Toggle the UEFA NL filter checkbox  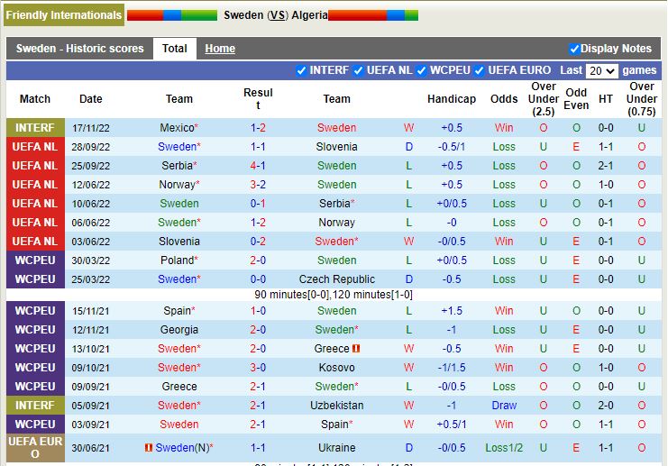pos(358,70)
